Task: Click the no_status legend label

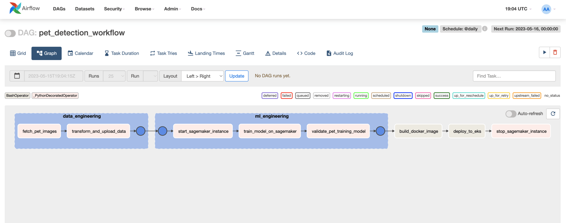Action: [552, 95]
